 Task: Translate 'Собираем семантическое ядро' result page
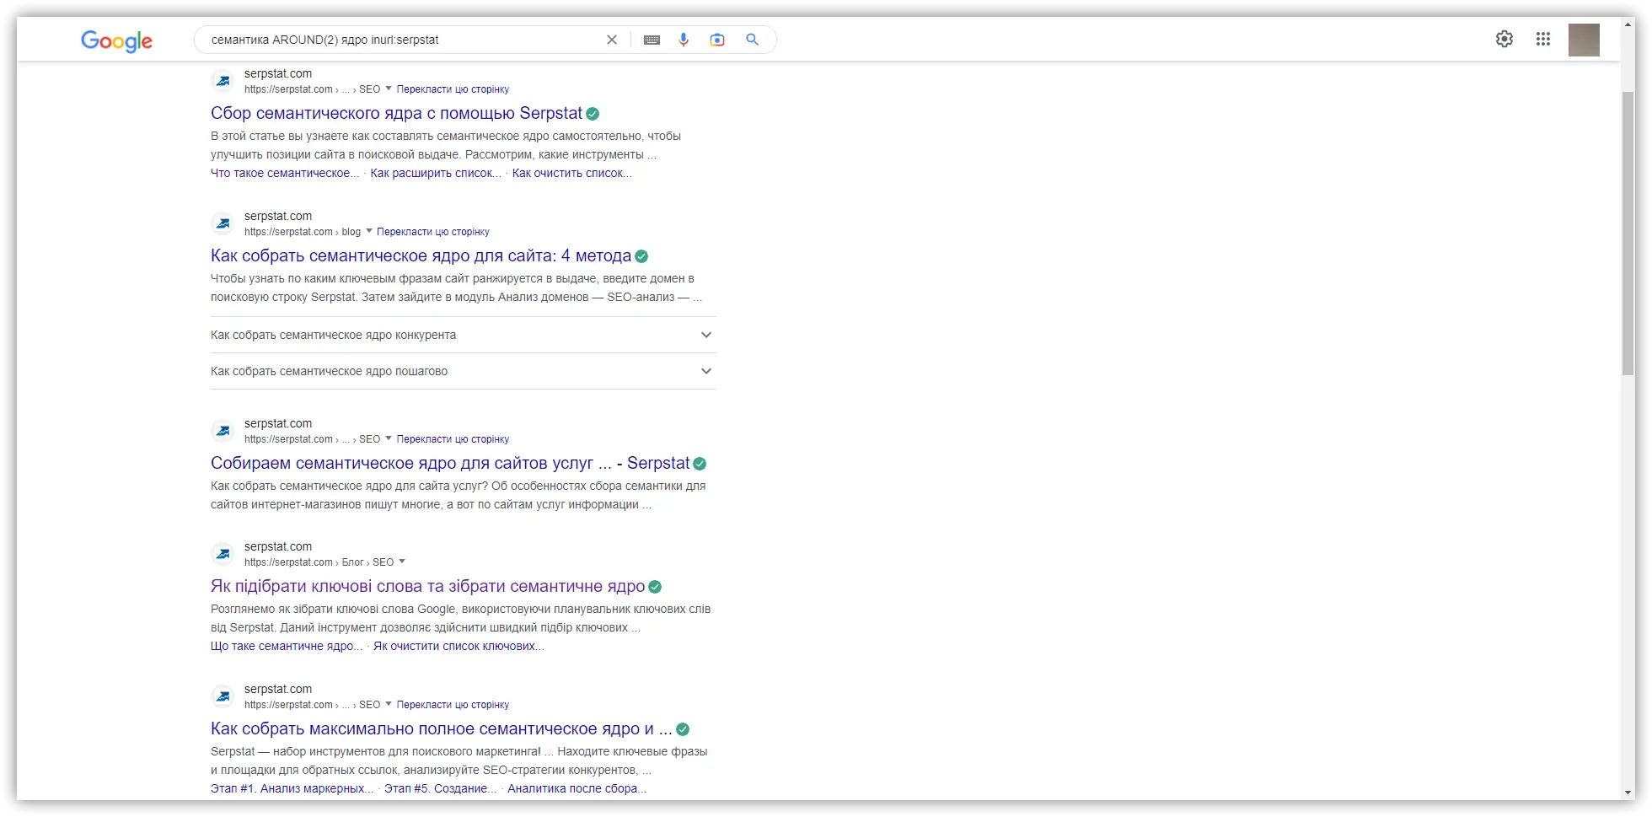point(453,439)
